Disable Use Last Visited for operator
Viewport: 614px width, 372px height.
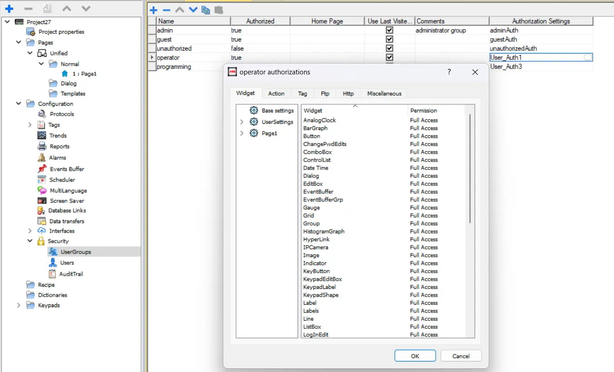click(389, 57)
